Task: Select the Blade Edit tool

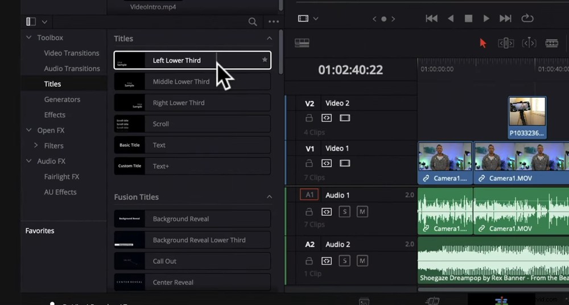Action: point(551,43)
